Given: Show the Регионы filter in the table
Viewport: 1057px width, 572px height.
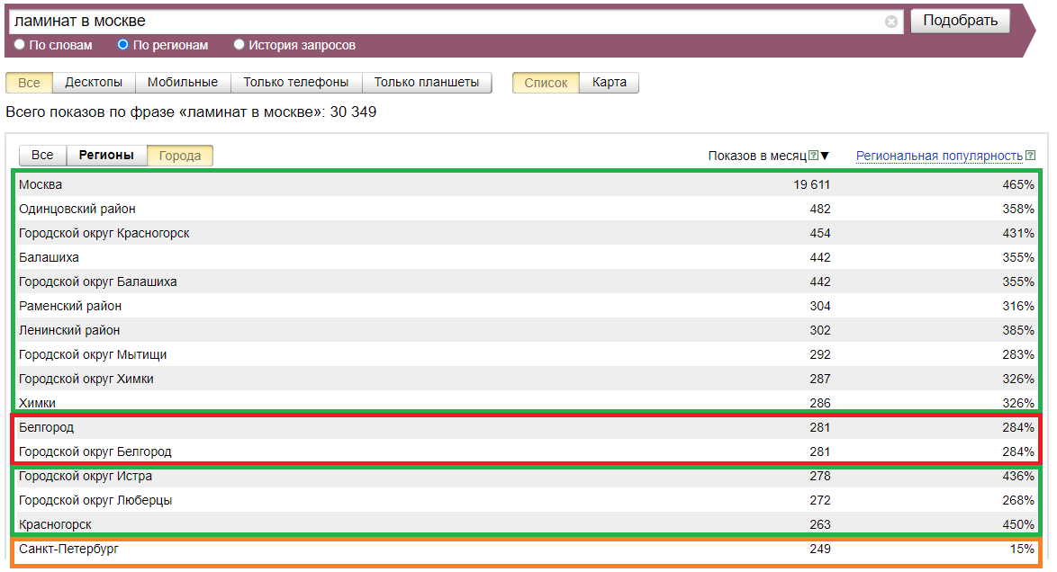Looking at the screenshot, I should click(106, 156).
